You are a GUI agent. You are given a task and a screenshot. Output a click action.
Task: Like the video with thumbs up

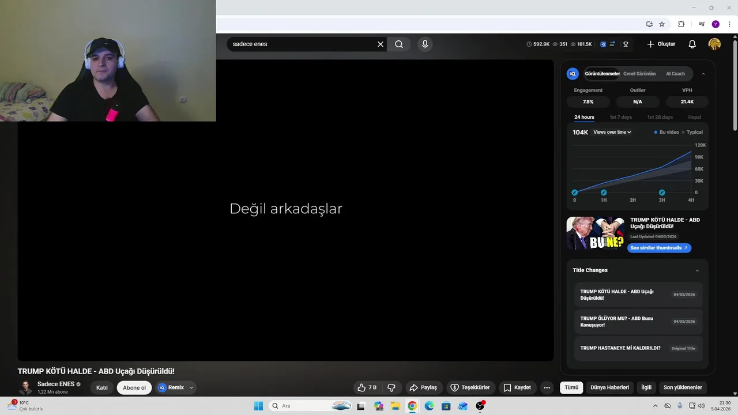click(367, 387)
